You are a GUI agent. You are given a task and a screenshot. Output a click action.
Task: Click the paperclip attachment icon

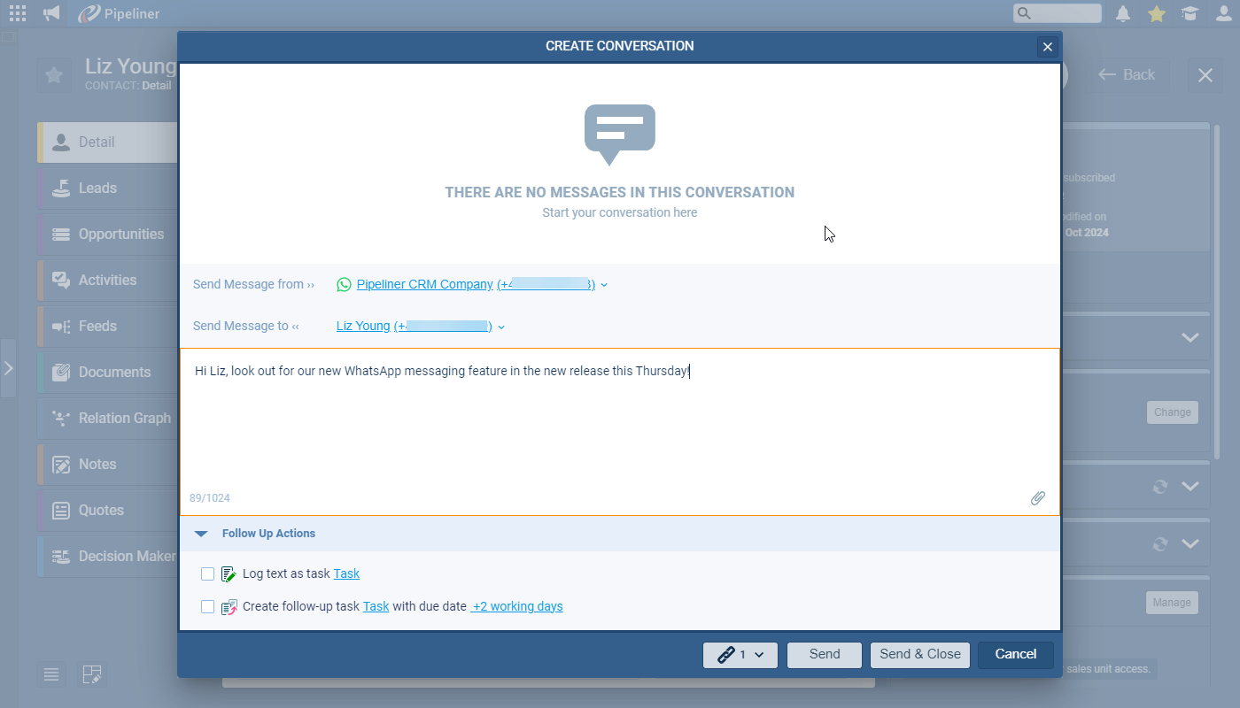[1038, 498]
